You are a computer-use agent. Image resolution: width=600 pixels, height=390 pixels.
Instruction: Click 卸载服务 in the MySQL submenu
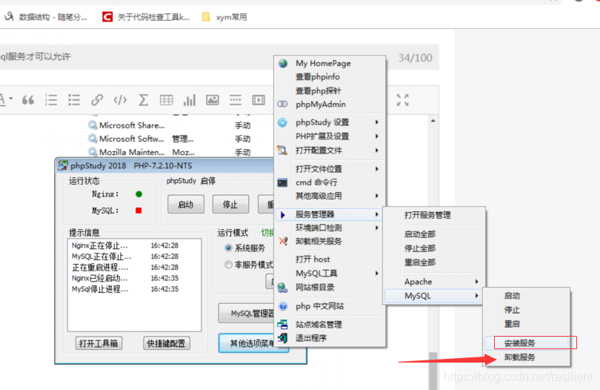(x=520, y=357)
